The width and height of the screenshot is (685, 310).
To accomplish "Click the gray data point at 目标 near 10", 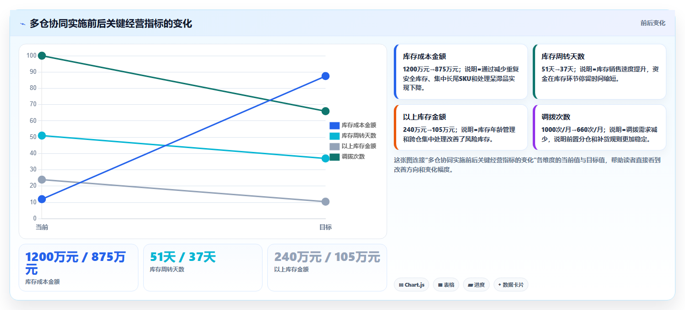I will [326, 202].
